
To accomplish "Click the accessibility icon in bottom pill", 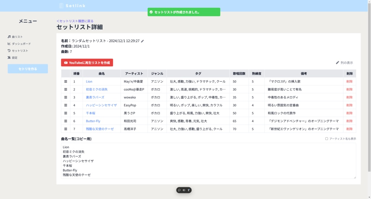I will pos(188,190).
